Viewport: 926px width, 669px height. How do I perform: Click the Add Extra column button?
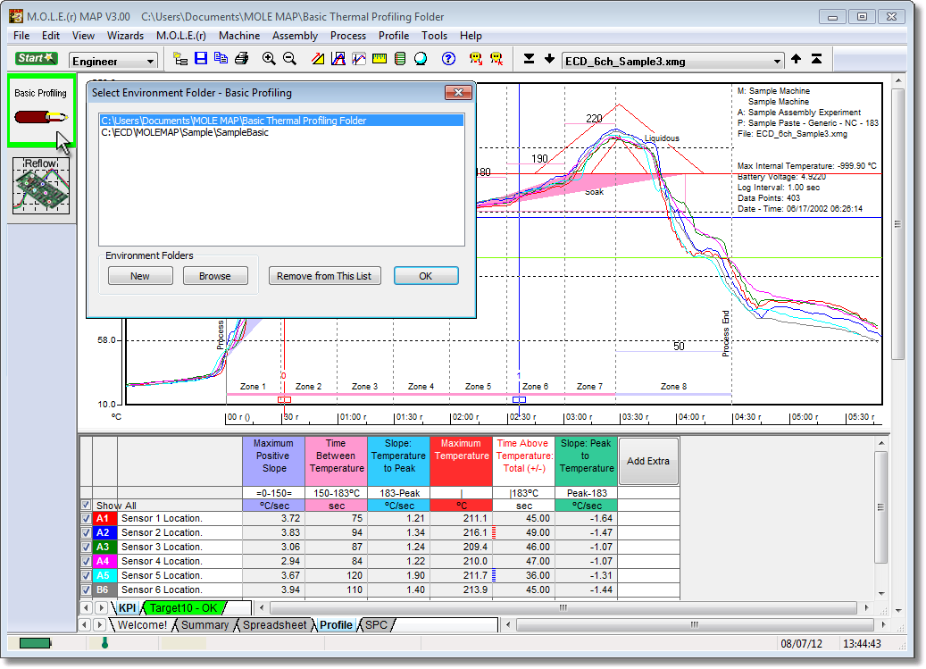[648, 461]
